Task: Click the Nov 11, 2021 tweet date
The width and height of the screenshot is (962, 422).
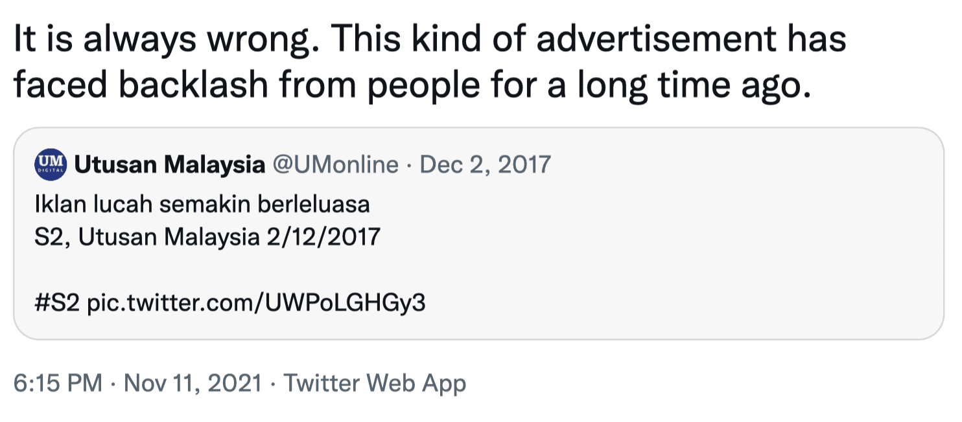Action: pos(193,383)
